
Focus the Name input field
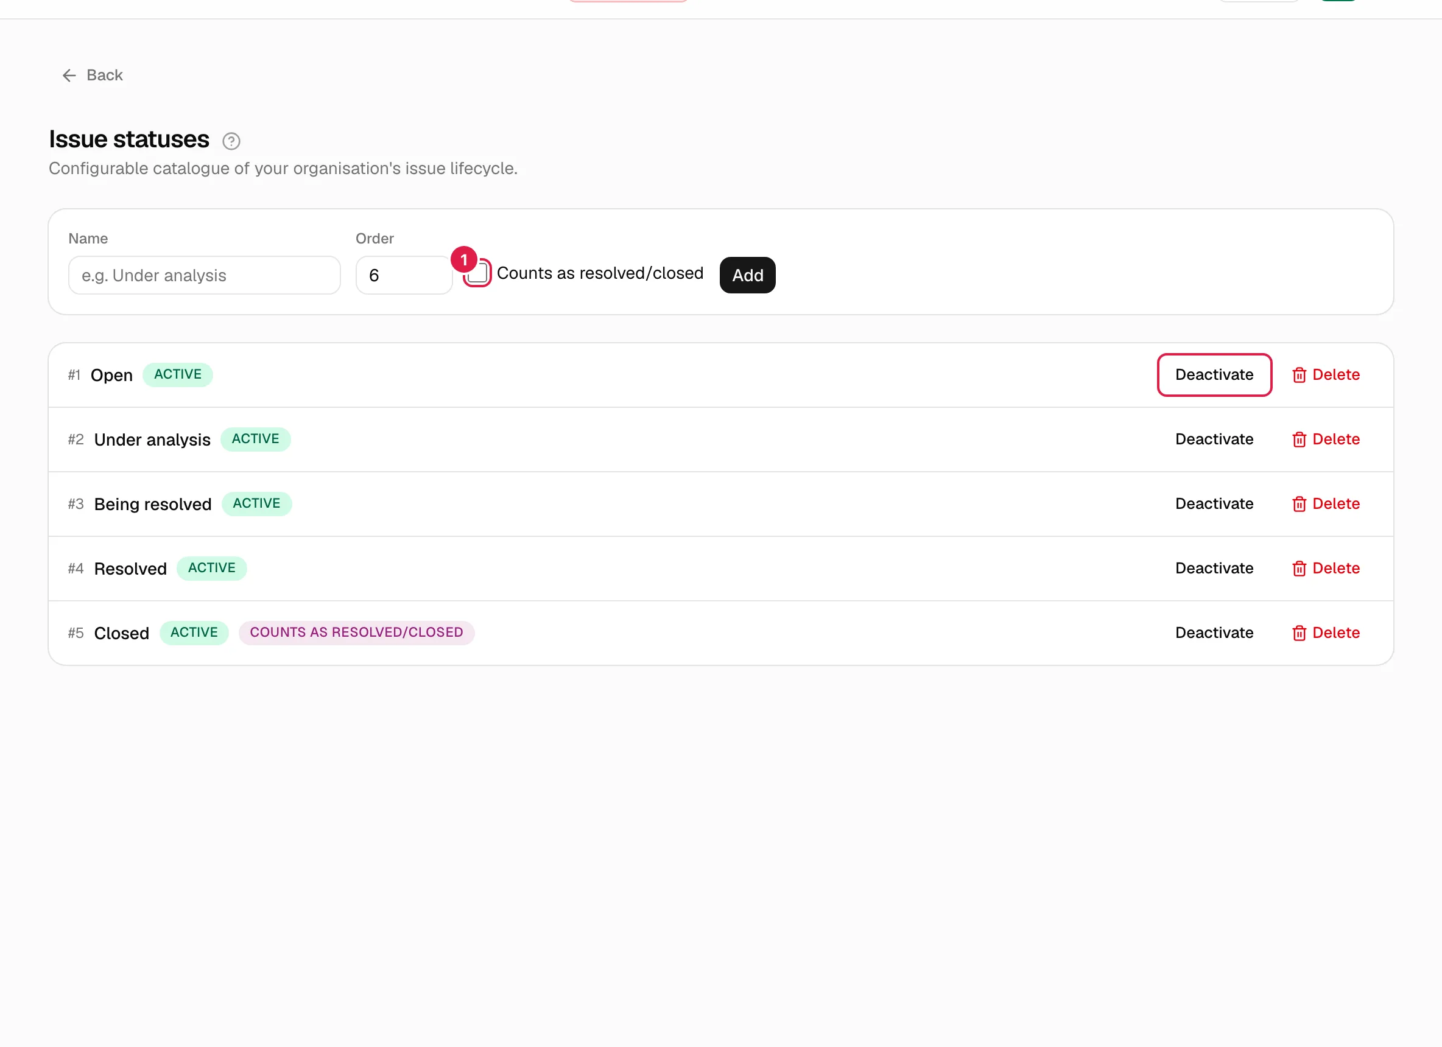(x=205, y=275)
